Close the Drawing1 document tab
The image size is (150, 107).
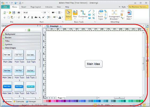pos(61,26)
